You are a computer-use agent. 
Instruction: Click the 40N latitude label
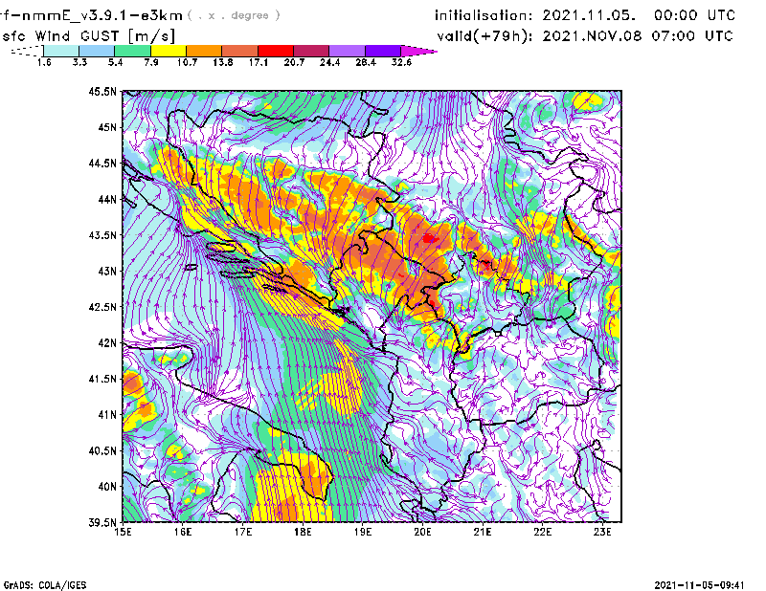coord(107,486)
